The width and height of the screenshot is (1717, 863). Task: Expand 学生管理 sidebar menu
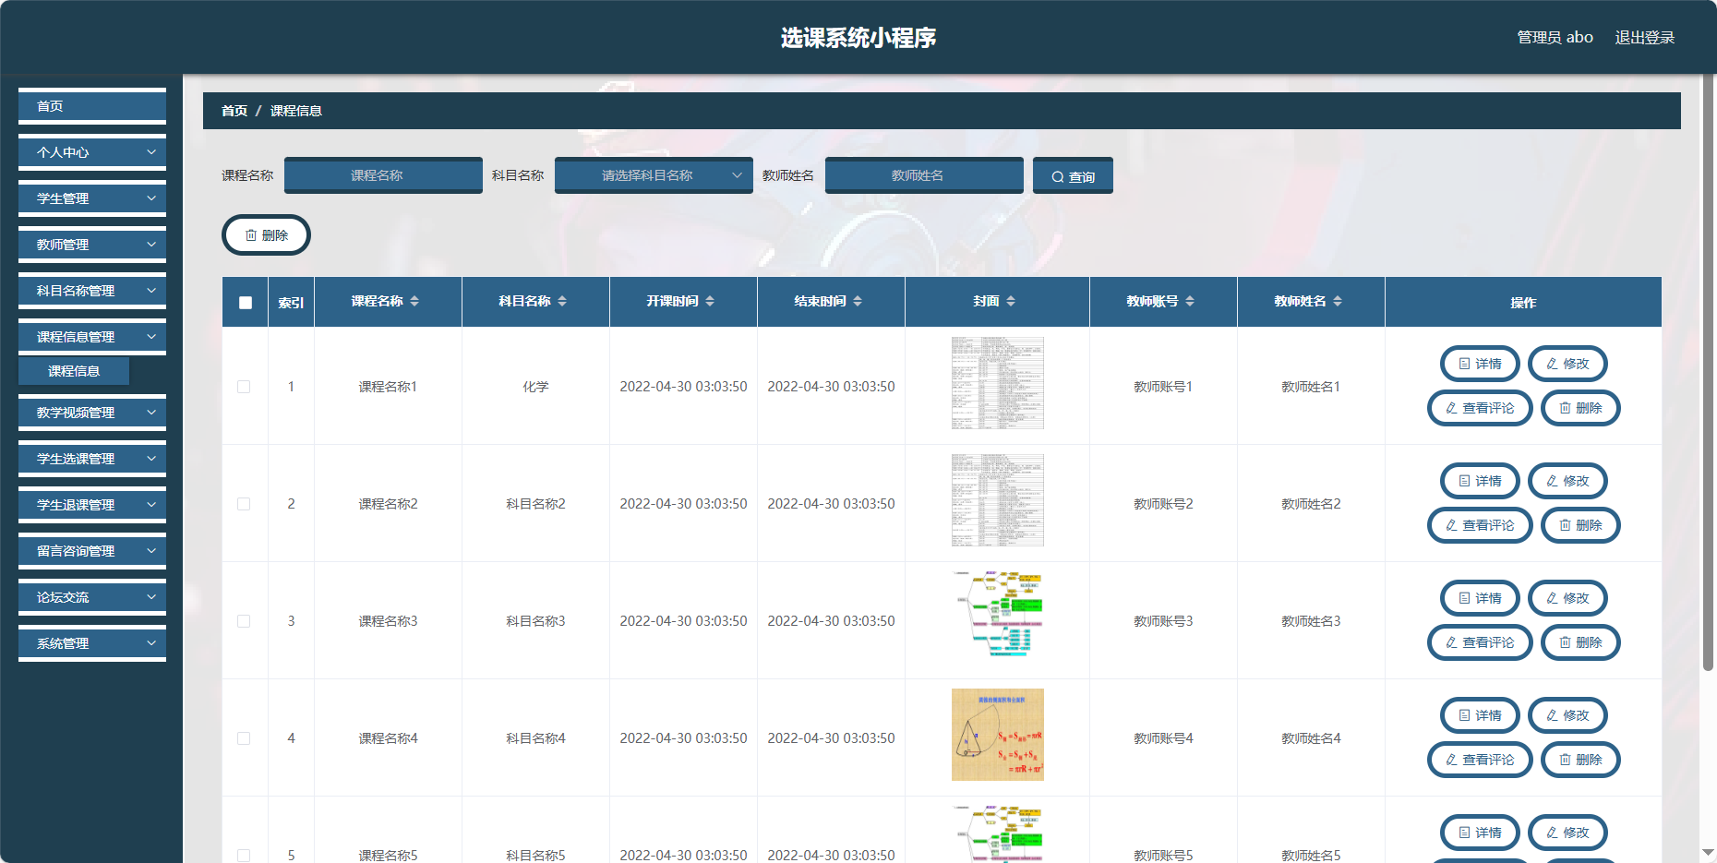(92, 198)
